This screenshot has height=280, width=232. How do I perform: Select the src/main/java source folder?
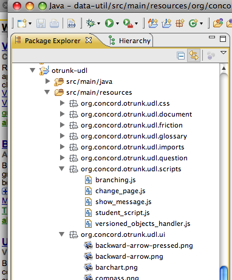(x=89, y=81)
